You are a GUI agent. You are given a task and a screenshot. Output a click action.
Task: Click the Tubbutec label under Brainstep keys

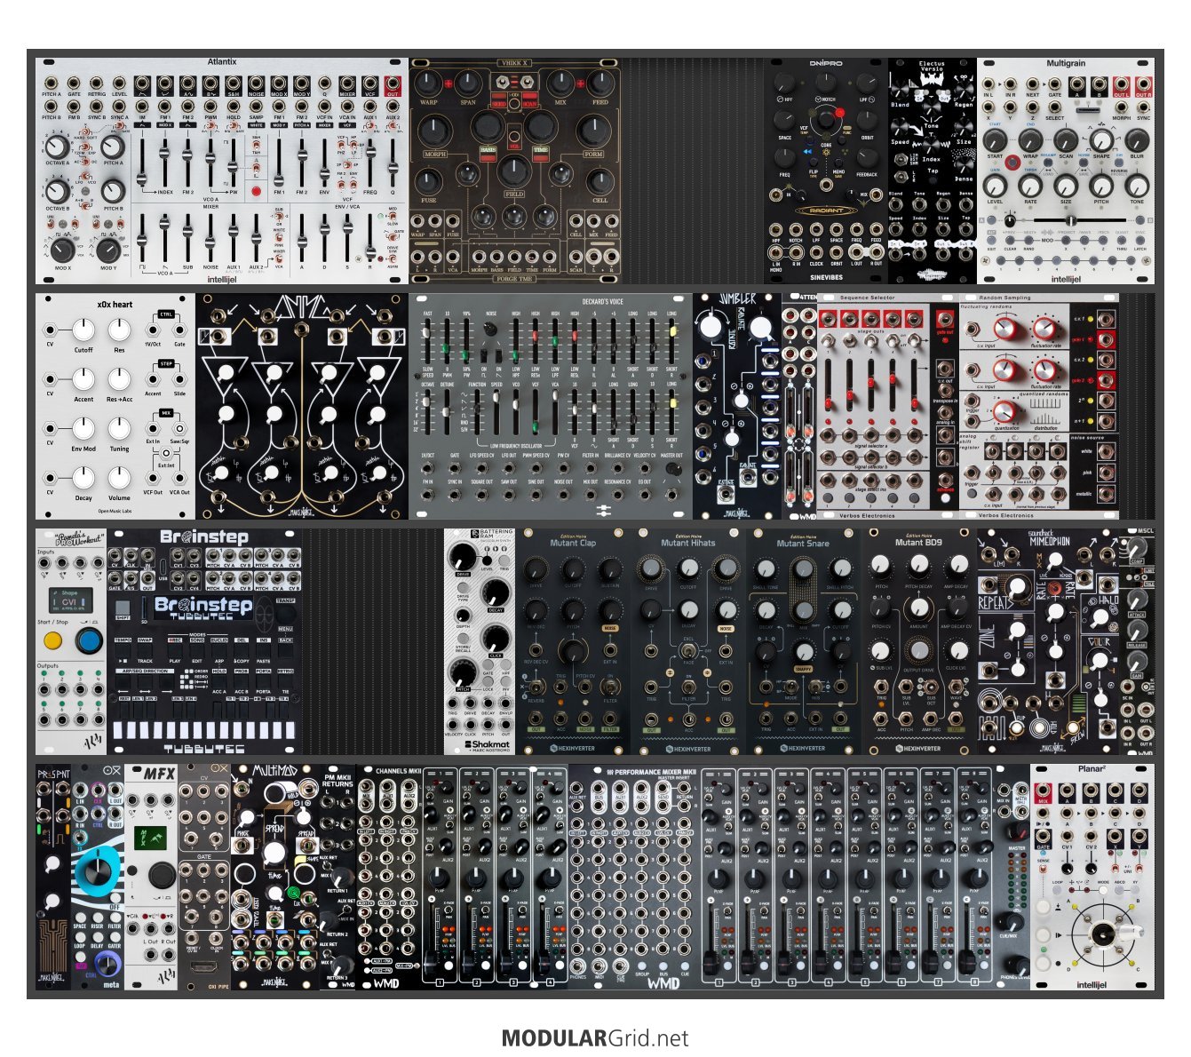(204, 749)
